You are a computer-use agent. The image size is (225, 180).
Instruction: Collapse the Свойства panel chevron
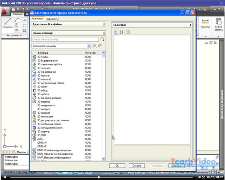pos(190,25)
